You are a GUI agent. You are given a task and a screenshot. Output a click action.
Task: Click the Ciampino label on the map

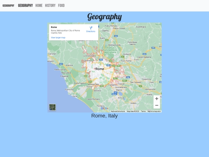pyautogui.click(x=112, y=85)
